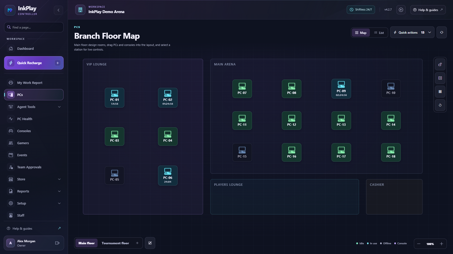Screen dimensions: 453x254
Task: Open Consoles in the sidebar
Action: [x=34, y=131]
